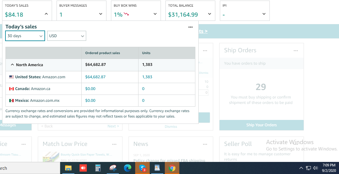This screenshot has width=339, height=174.
Task: Collapse the Today's Sales card
Action: point(46,14)
